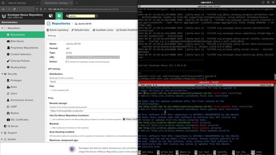Click the View certificate button
276x155 pixels.
(x=130, y=119)
